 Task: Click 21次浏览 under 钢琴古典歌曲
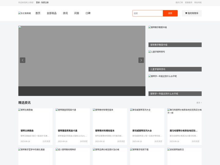pyautogui.click(x=46, y=141)
